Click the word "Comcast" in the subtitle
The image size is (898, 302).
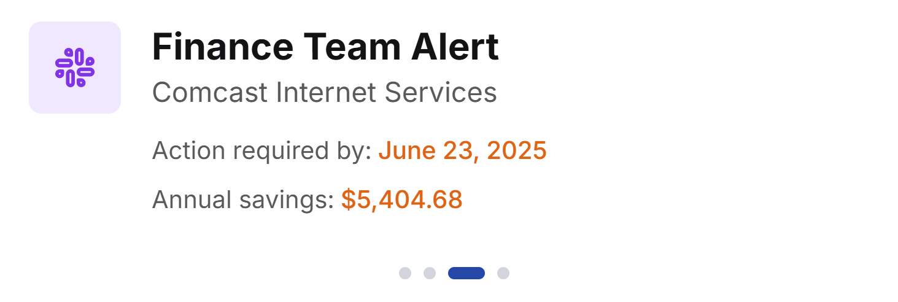click(x=210, y=93)
